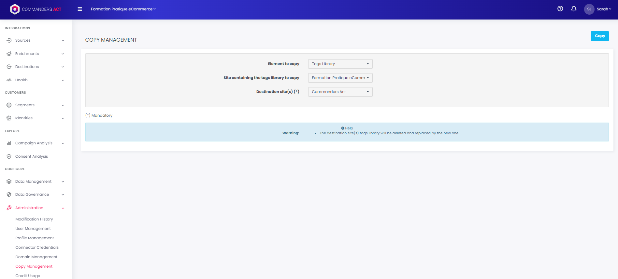The width and height of the screenshot is (618, 279).
Task: Open Modification History page
Action: coord(34,219)
